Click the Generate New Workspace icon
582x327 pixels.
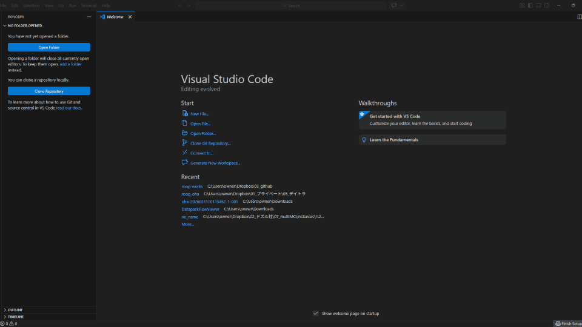tap(185, 163)
